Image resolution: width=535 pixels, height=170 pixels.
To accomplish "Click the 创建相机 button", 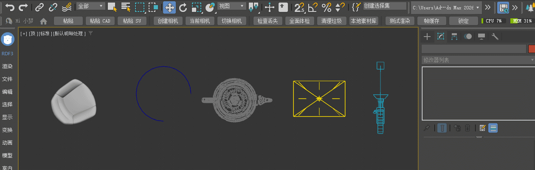I will tap(168, 21).
